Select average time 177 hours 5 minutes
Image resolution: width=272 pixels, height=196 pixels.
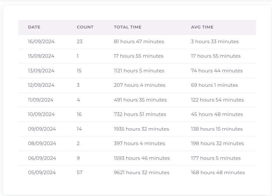[x=216, y=158]
